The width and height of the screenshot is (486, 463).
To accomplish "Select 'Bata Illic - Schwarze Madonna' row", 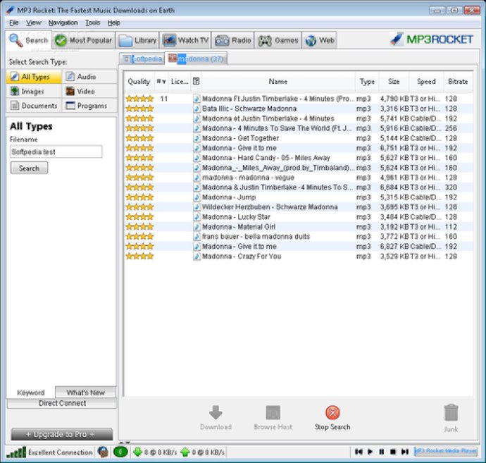I will [x=299, y=109].
